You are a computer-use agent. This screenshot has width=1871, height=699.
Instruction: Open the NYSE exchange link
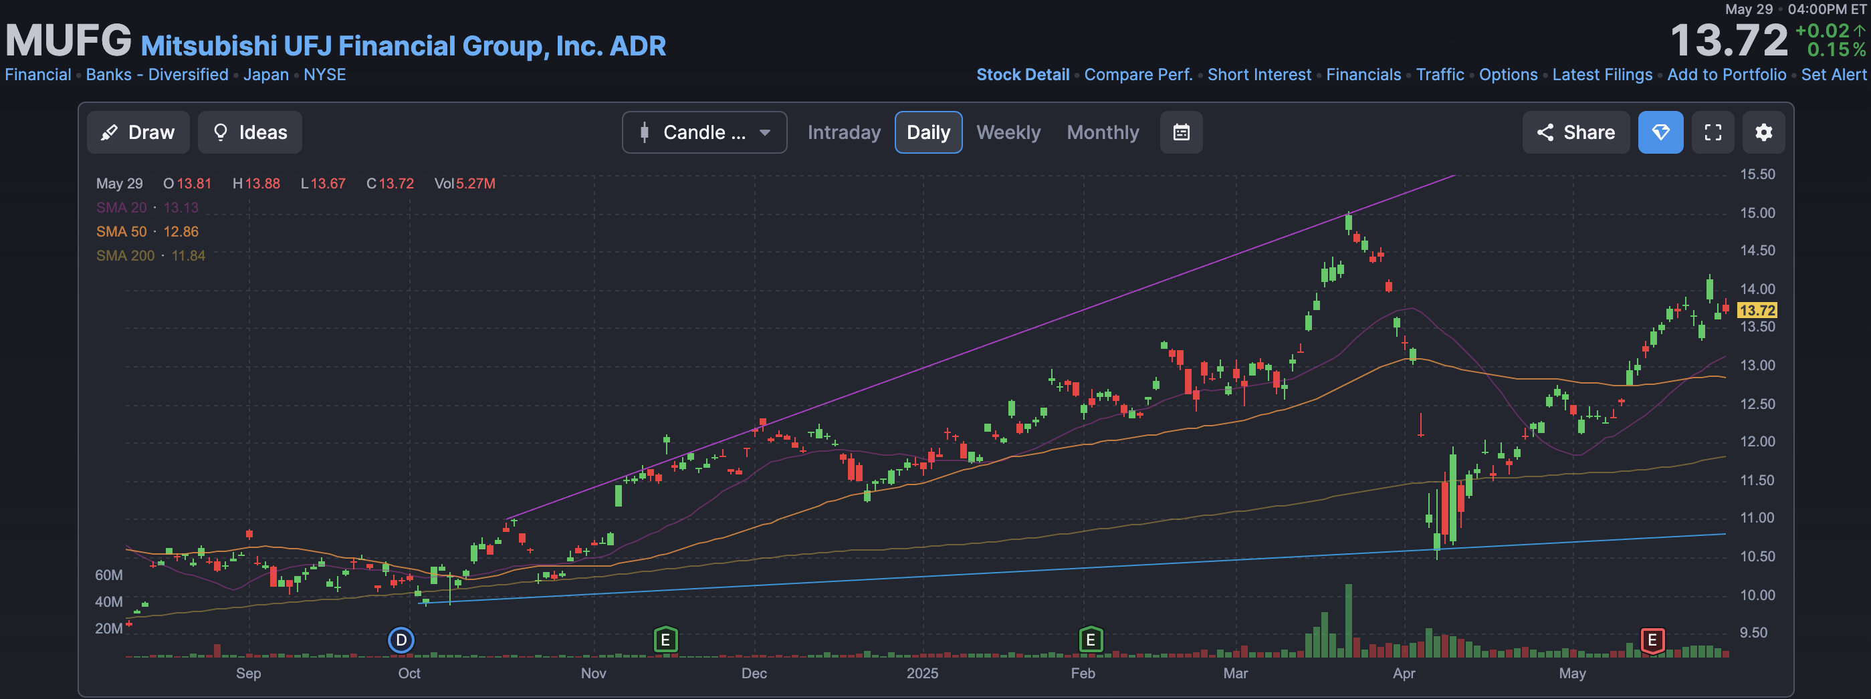325,75
